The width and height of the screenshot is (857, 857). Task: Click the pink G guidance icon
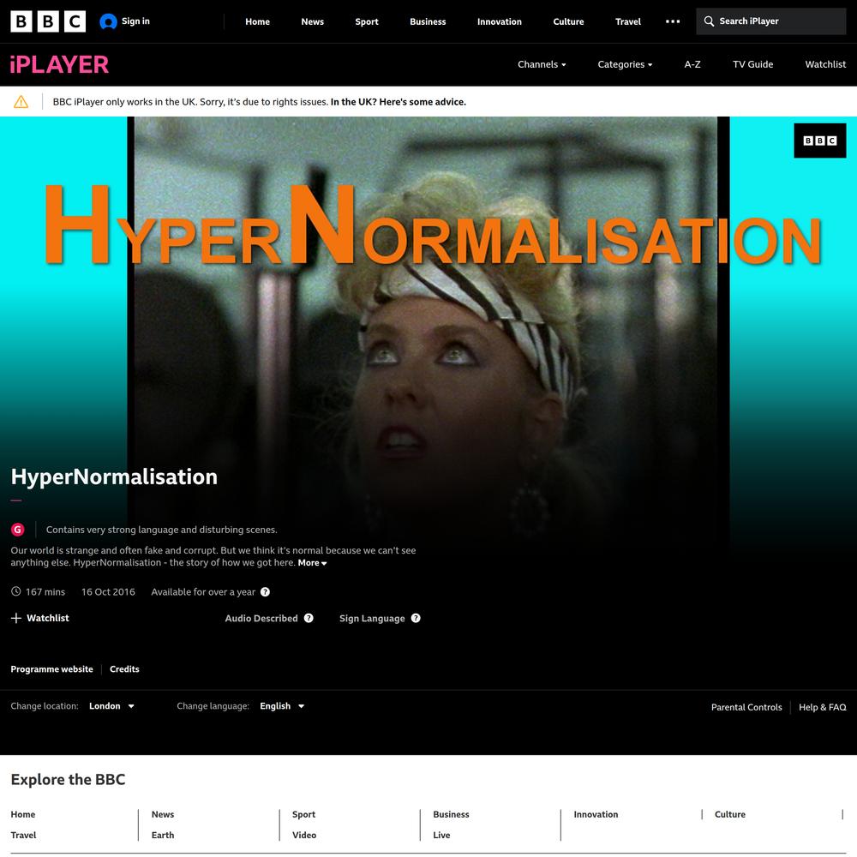pyautogui.click(x=17, y=529)
